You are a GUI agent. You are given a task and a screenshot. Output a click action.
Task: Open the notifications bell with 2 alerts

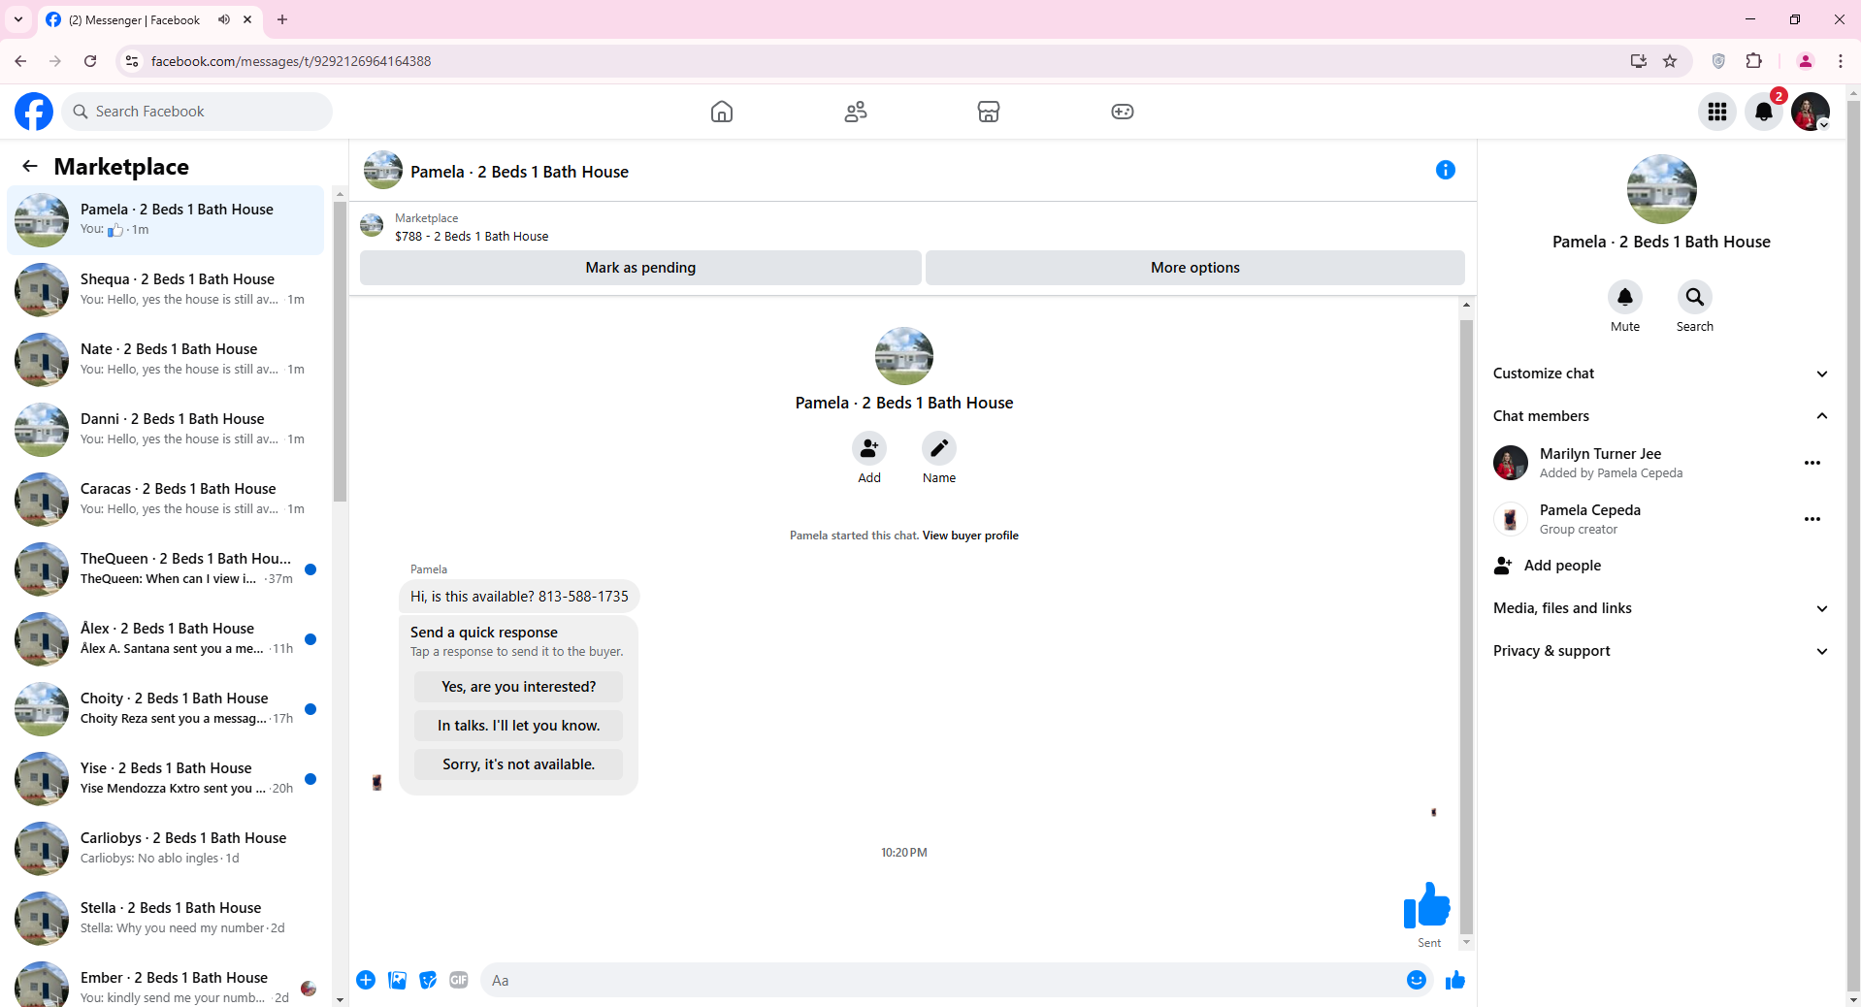click(1764, 112)
